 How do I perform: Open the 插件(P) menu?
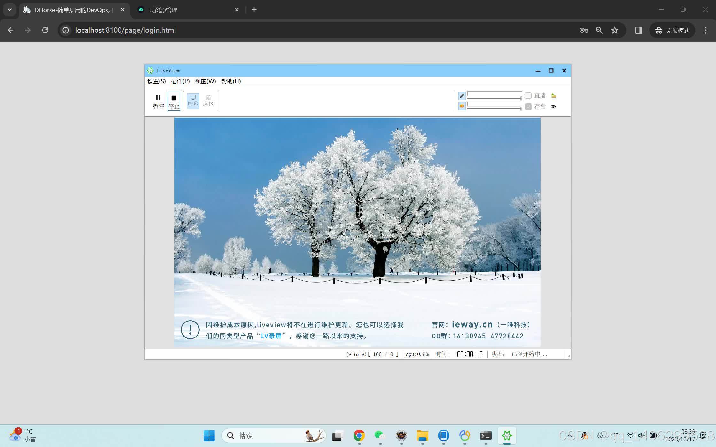(x=180, y=81)
